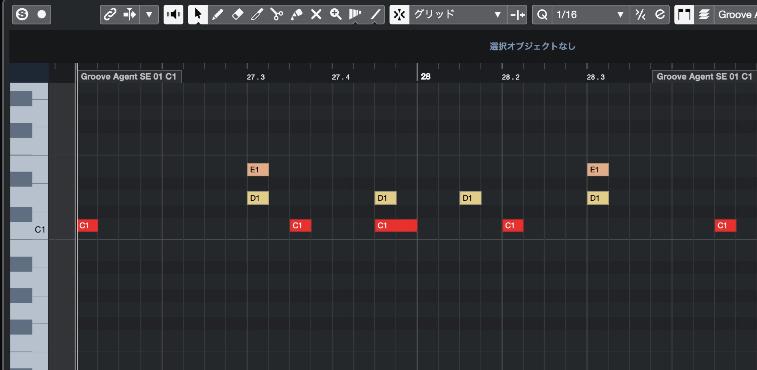Select the Erase tool
Image resolution: width=757 pixels, height=370 pixels.
(x=237, y=14)
